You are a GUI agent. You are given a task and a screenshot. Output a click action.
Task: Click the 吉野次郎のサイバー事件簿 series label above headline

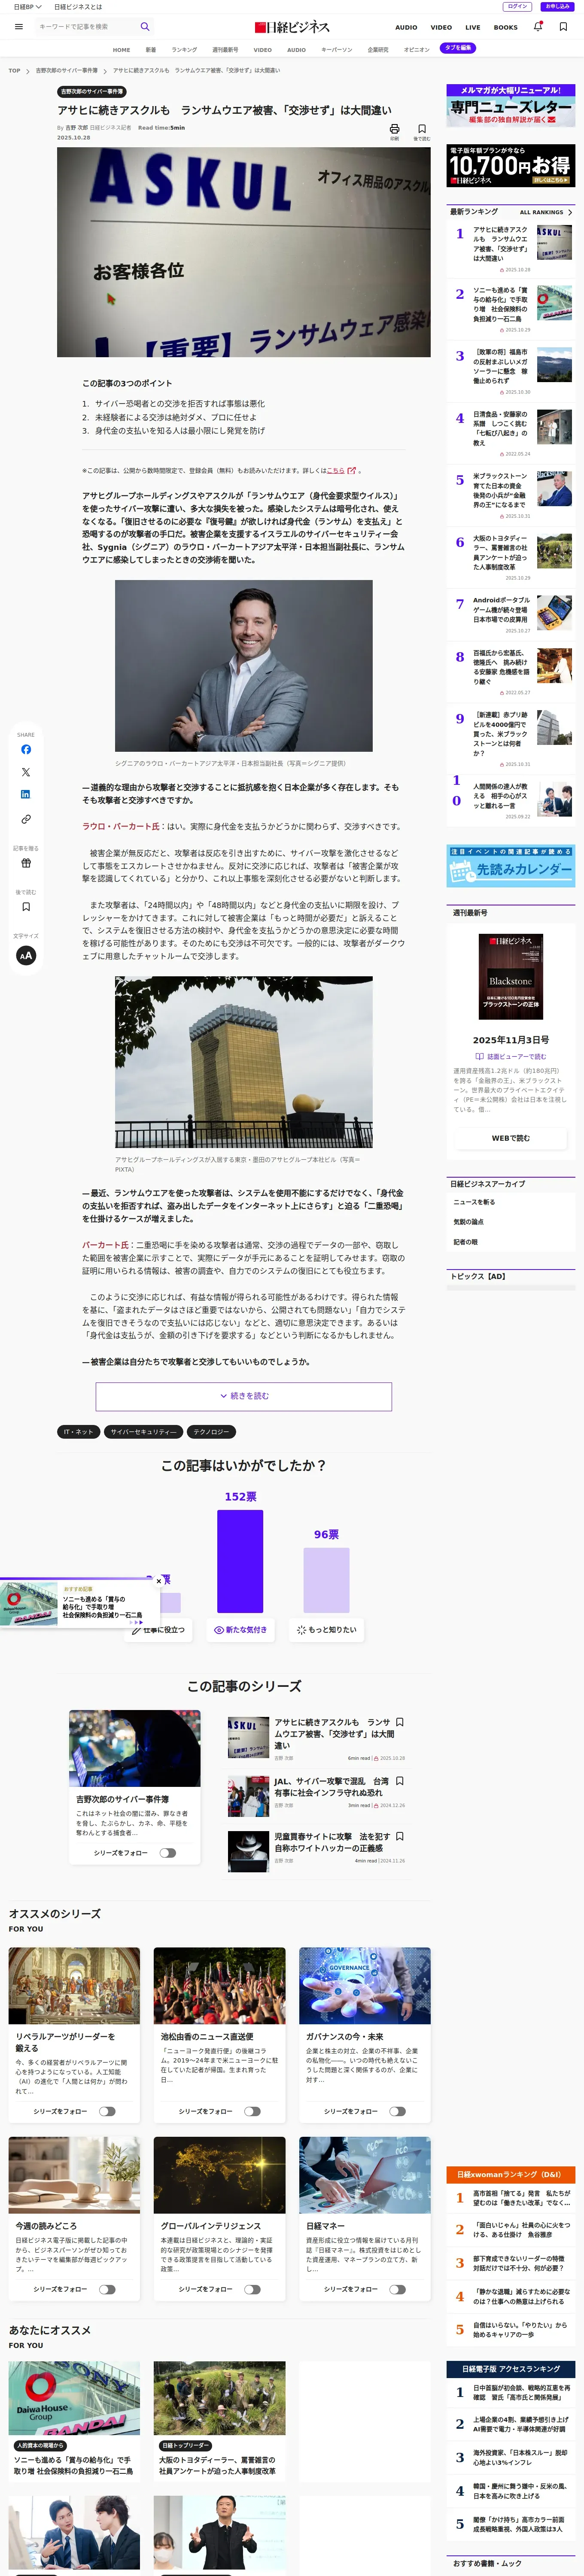pos(92,91)
